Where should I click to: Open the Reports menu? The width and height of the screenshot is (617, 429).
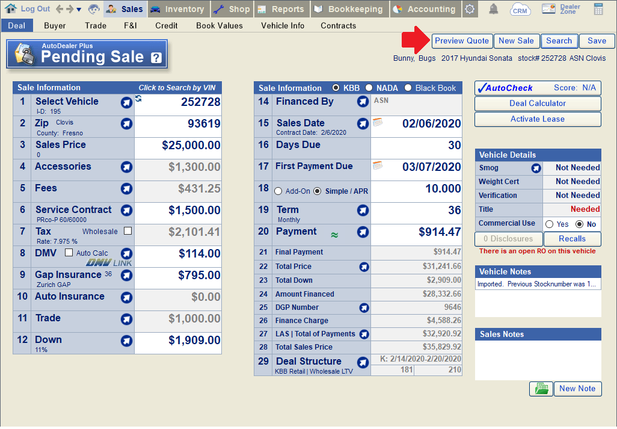tap(282, 9)
